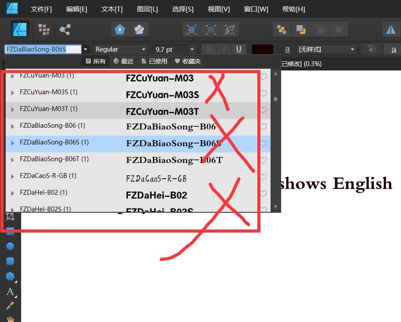Screen dimensions: 401x322
Task: Expand the FZDaBiaoSong-B06S font family
Action: [12, 143]
